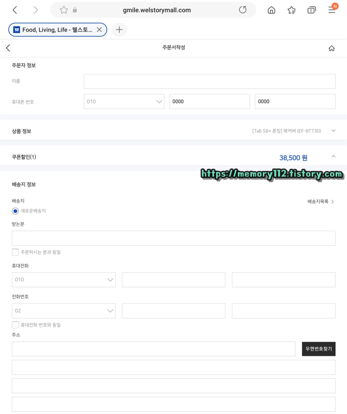The width and height of the screenshot is (347, 414).
Task: Click the 휴대전화 last number field
Action: [283, 279]
